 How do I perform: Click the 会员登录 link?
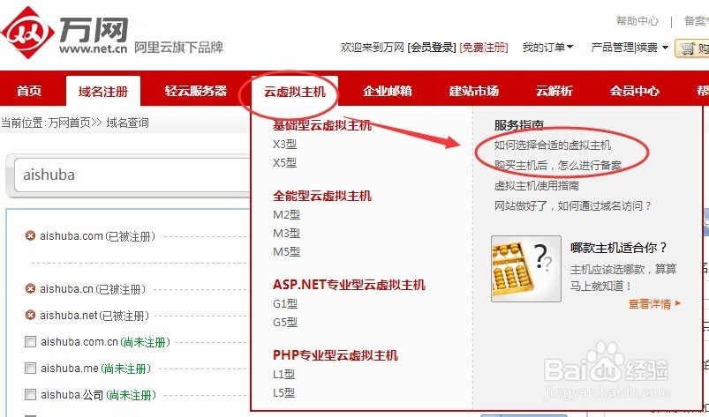pos(432,47)
